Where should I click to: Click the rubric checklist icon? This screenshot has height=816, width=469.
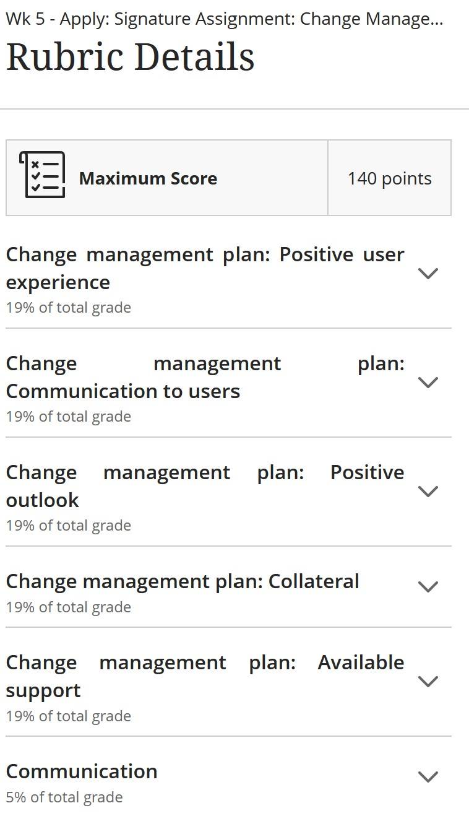pyautogui.click(x=42, y=175)
